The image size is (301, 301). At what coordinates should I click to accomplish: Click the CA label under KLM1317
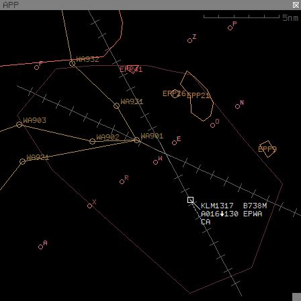point(206,222)
